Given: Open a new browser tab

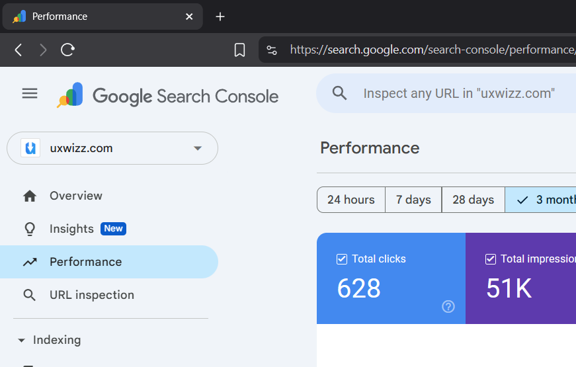Looking at the screenshot, I should click(x=220, y=17).
